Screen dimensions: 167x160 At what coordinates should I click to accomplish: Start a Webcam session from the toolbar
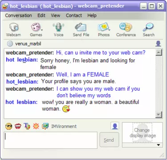[13, 30]
